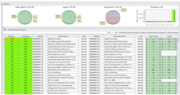The width and height of the screenshot is (180, 95).
Task: Click row icon for TcpTimerInitializeTimer
Action: 4,62
